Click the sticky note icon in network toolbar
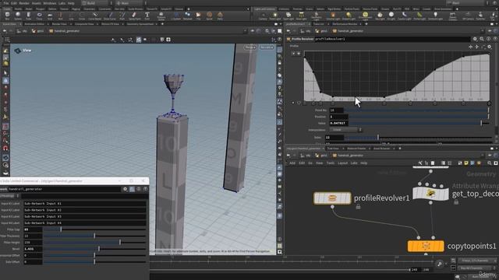Image resolution: width=499 pixels, height=280 pixels. pos(466,163)
